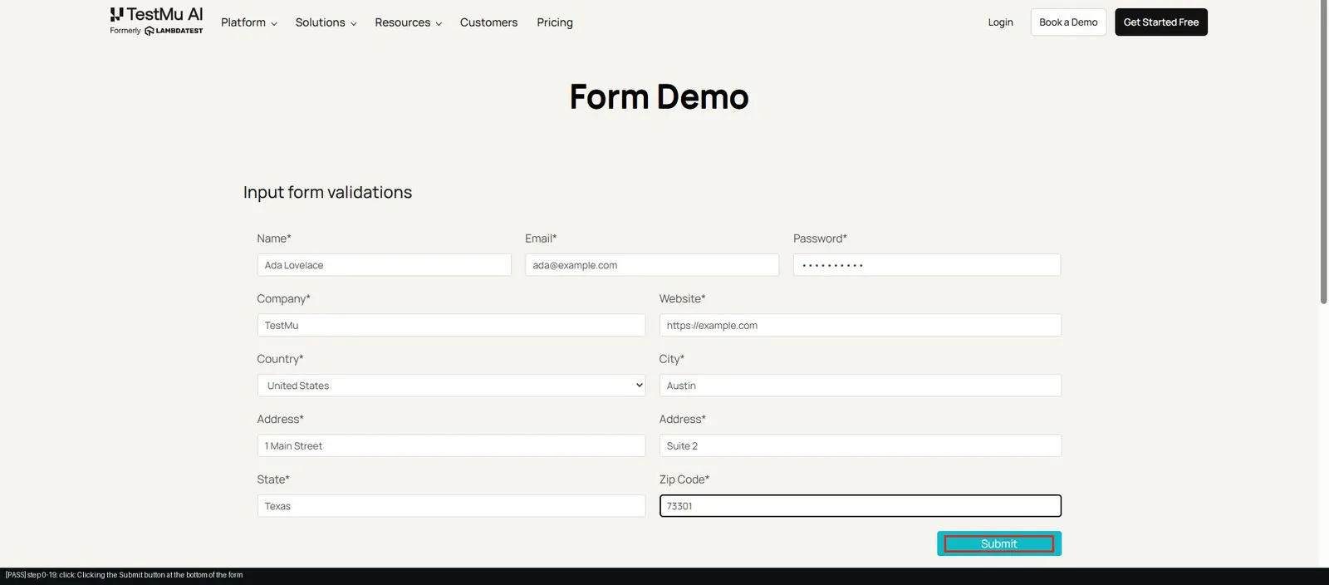Open the Country dropdown showing United States
The height and width of the screenshot is (585, 1329).
point(451,386)
